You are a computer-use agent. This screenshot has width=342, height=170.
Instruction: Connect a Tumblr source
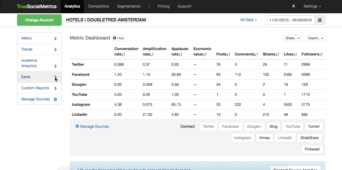click(314, 126)
